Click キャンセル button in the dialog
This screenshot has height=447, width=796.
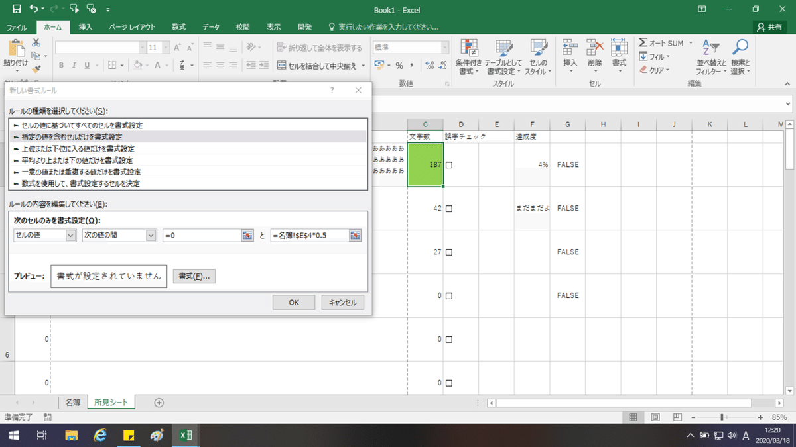343,303
